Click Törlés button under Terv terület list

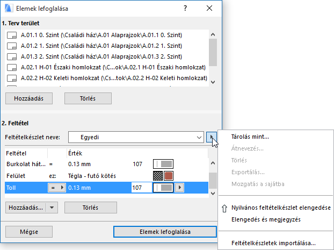point(88,98)
